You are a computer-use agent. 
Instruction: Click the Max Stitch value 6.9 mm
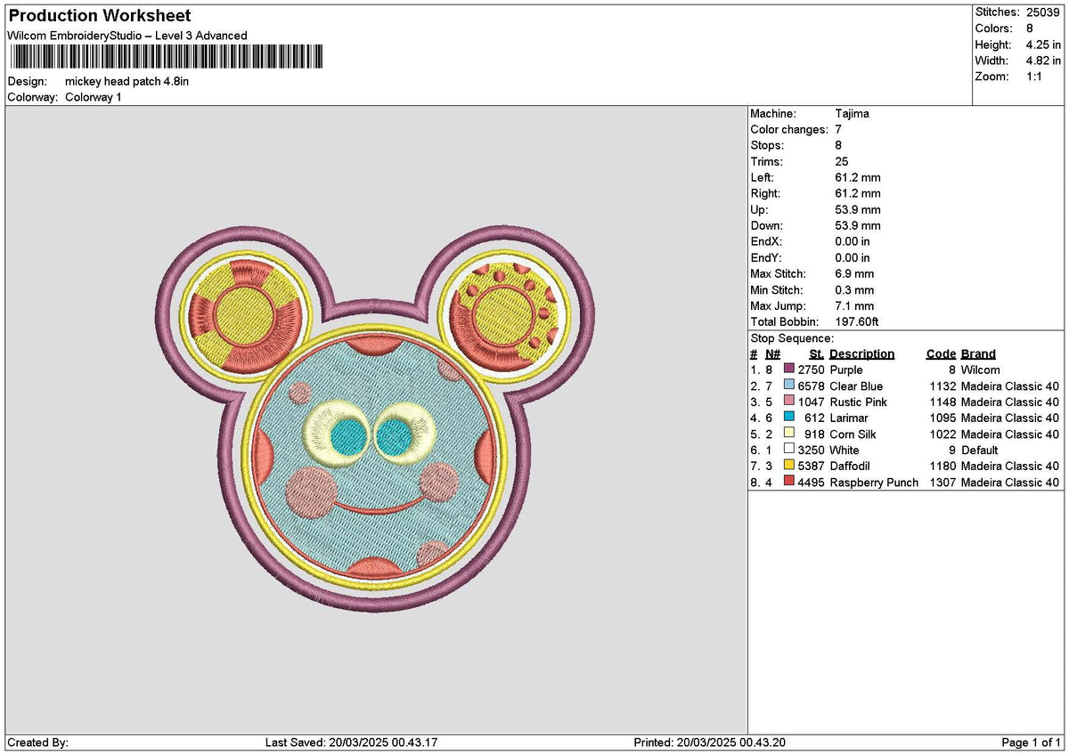(x=855, y=273)
